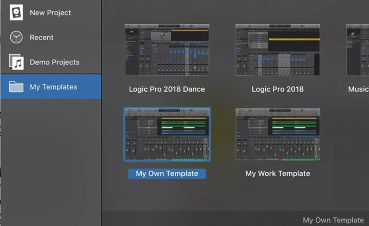
Task: Select the My Work Template thumbnail
Action: click(278, 134)
